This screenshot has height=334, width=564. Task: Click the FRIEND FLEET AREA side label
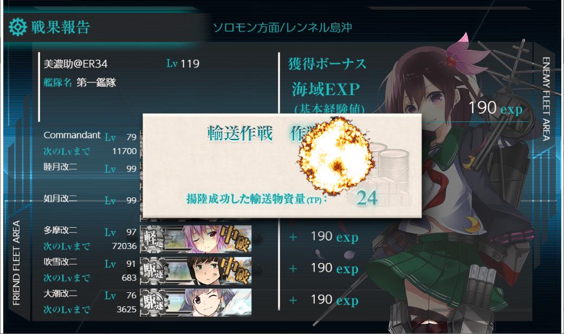[17, 263]
